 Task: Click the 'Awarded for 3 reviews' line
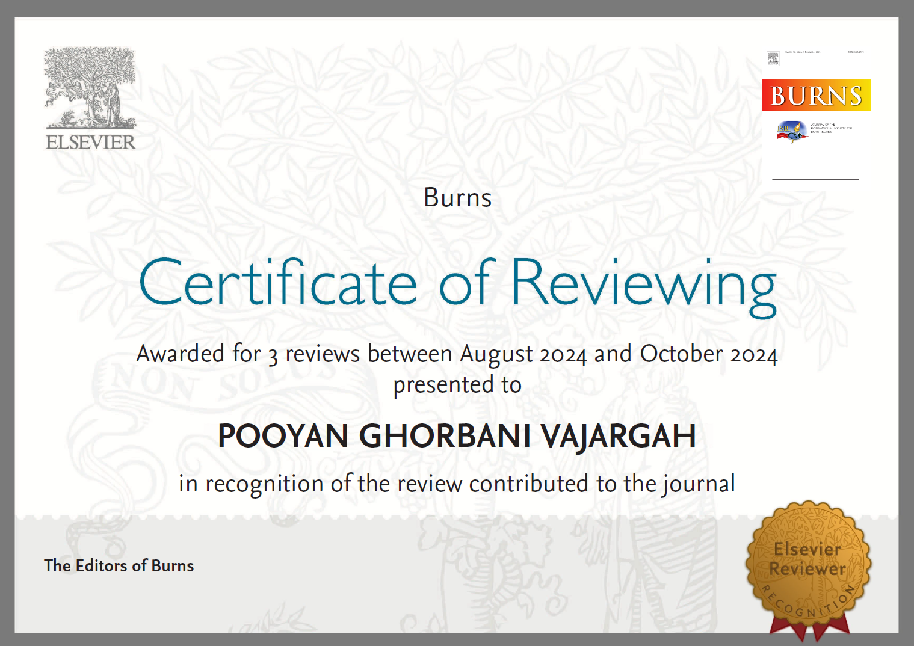457,354
